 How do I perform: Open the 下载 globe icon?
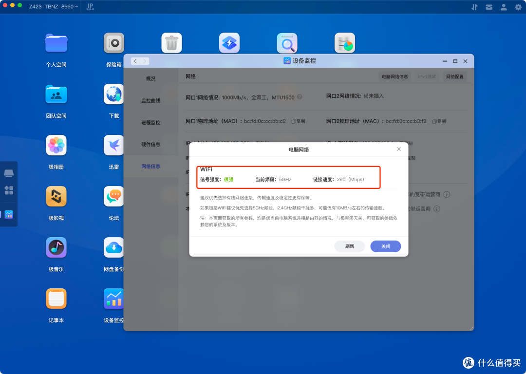click(113, 94)
